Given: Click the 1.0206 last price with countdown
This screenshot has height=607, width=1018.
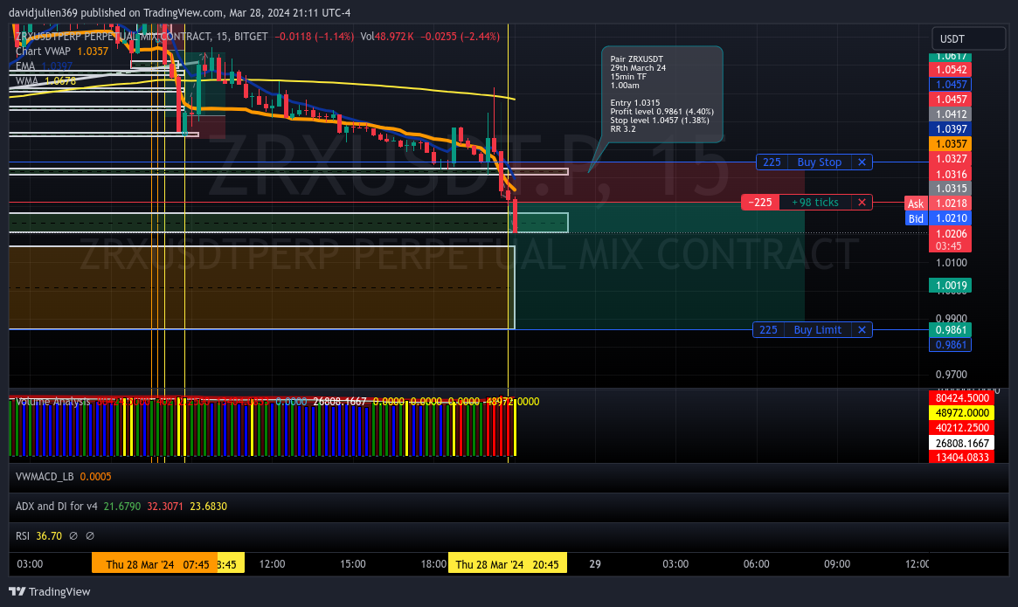Looking at the screenshot, I should click(x=951, y=239).
